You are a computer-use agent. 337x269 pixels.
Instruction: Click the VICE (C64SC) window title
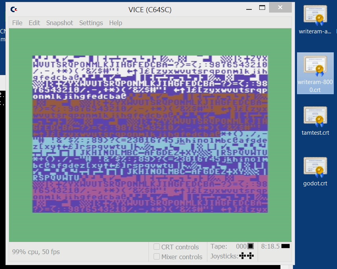tap(150, 10)
